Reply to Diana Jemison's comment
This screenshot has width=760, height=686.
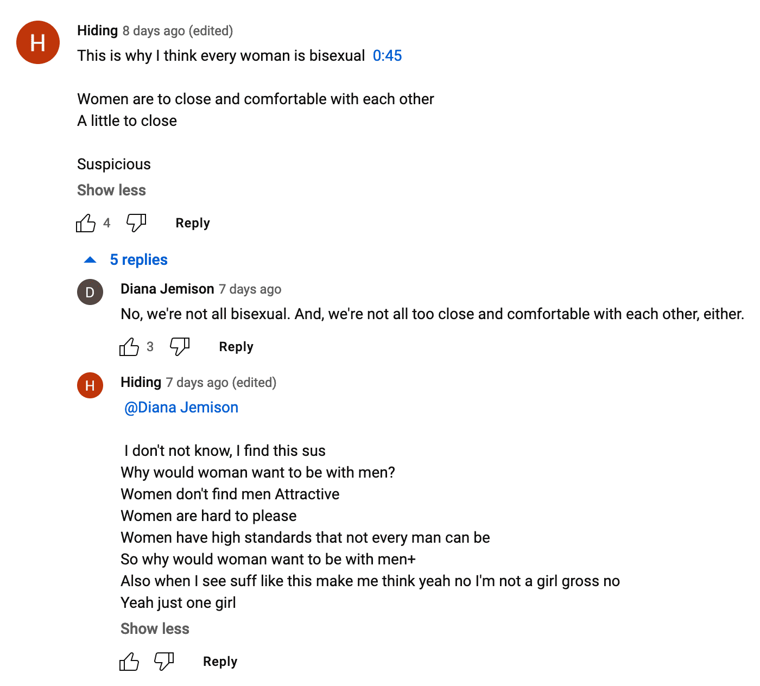(236, 347)
